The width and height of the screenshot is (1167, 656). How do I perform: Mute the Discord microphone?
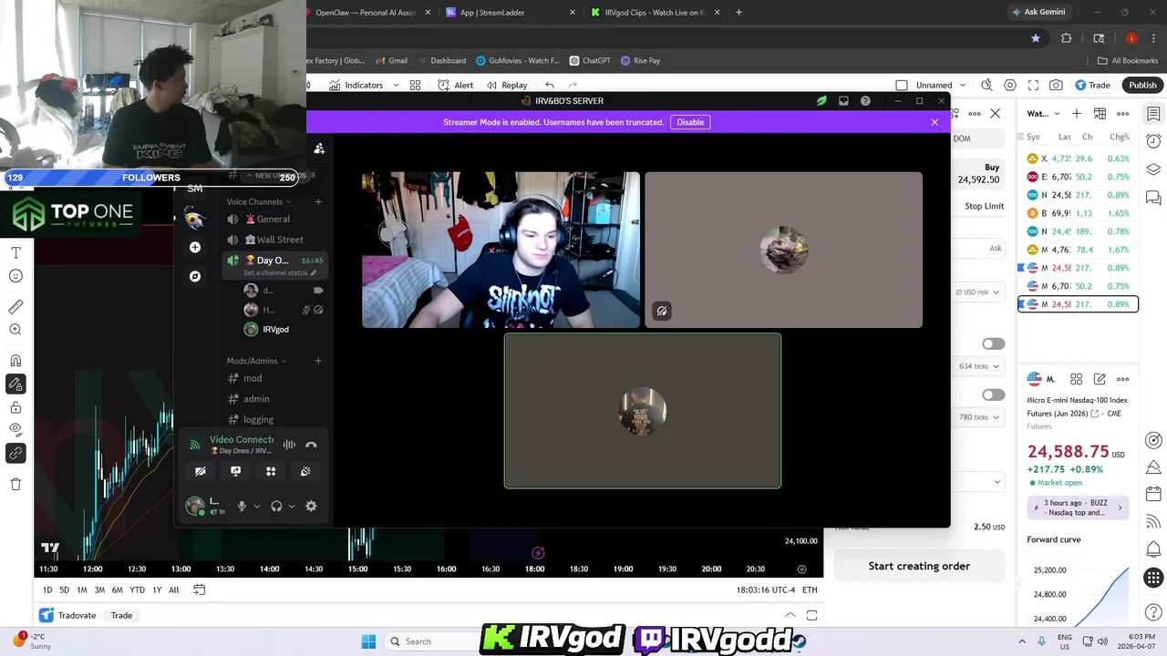click(242, 507)
